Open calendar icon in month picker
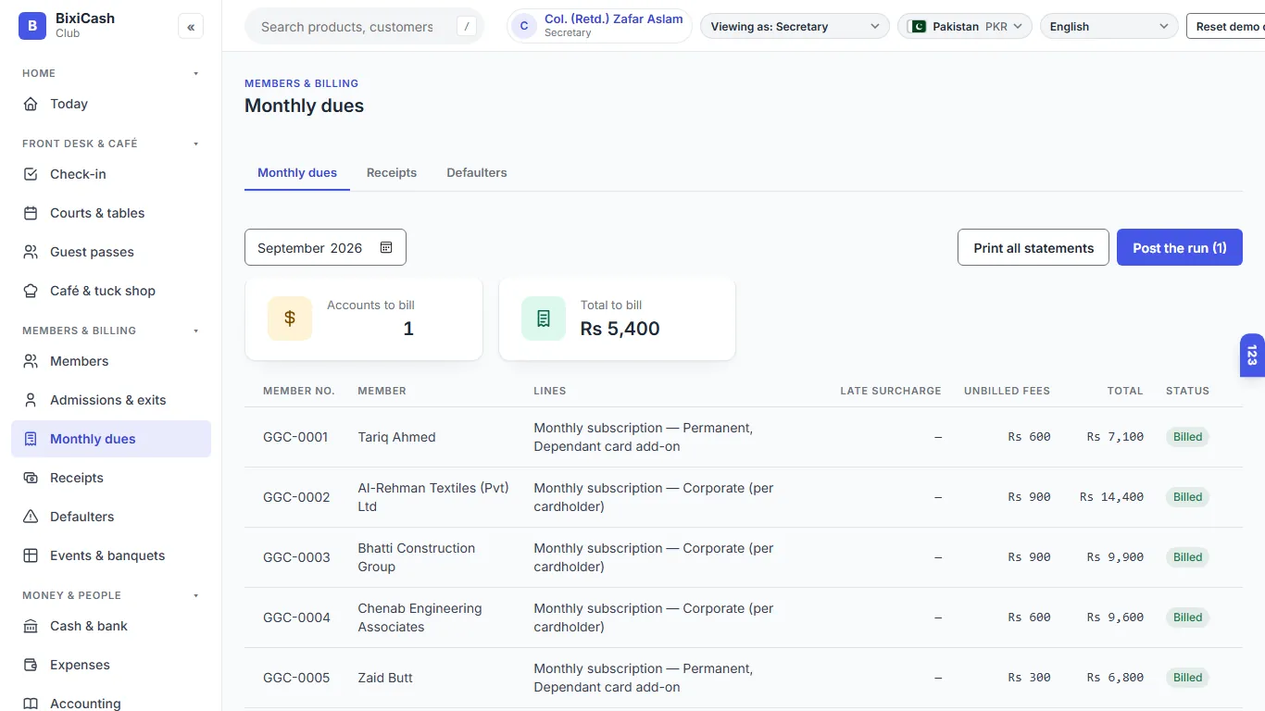The width and height of the screenshot is (1265, 711). (386, 247)
